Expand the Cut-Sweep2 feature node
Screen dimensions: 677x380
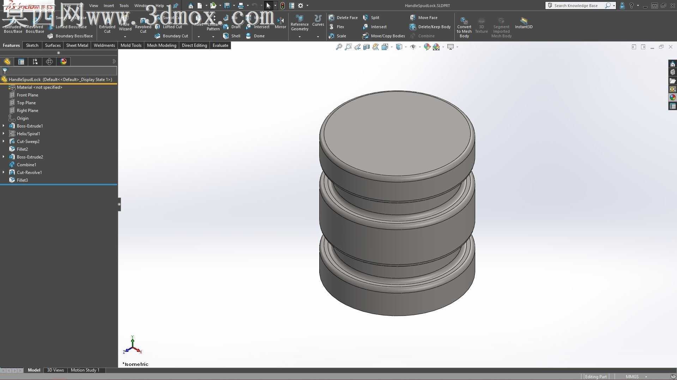click(4, 141)
